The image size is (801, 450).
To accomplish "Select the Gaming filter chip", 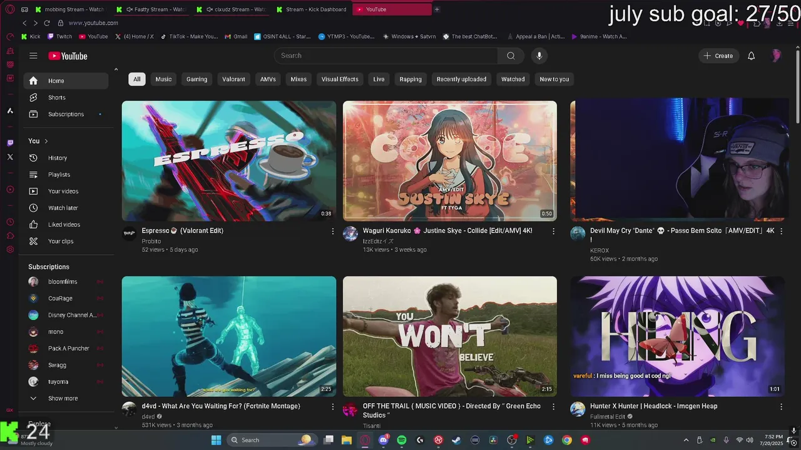I will pos(196,79).
